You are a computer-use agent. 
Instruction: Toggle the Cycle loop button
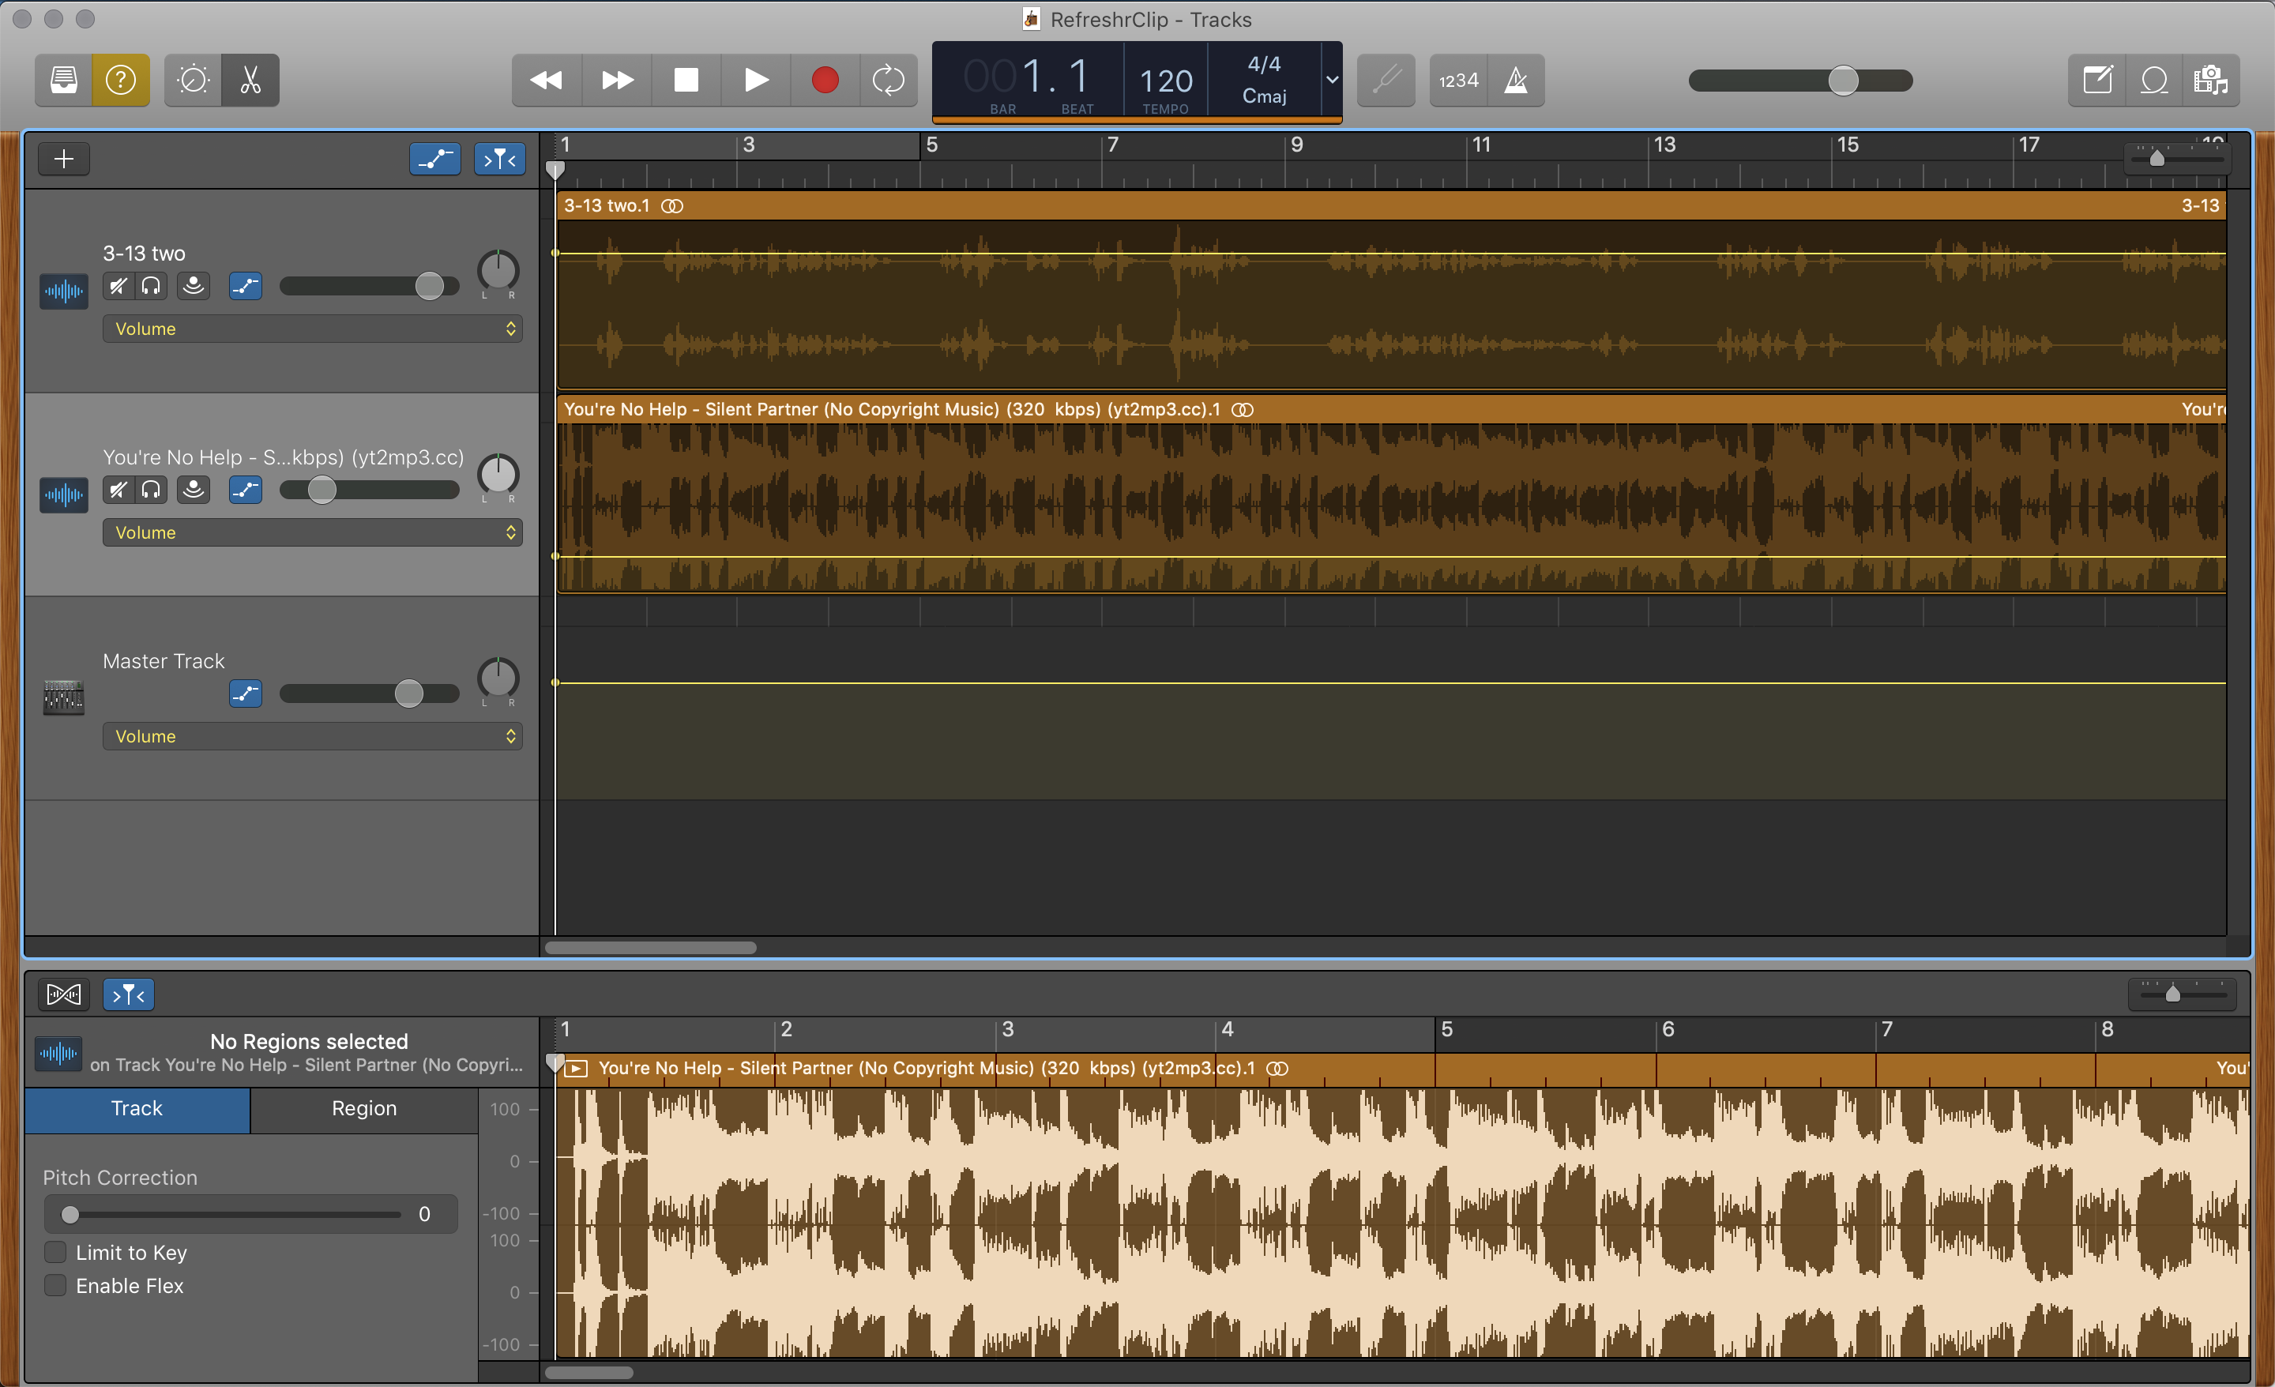[x=888, y=81]
